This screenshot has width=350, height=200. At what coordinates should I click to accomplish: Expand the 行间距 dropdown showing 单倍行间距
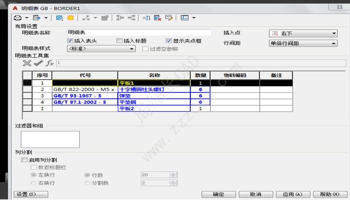[x=303, y=44]
